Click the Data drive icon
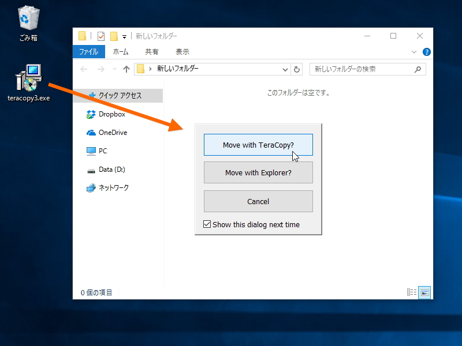 (91, 171)
